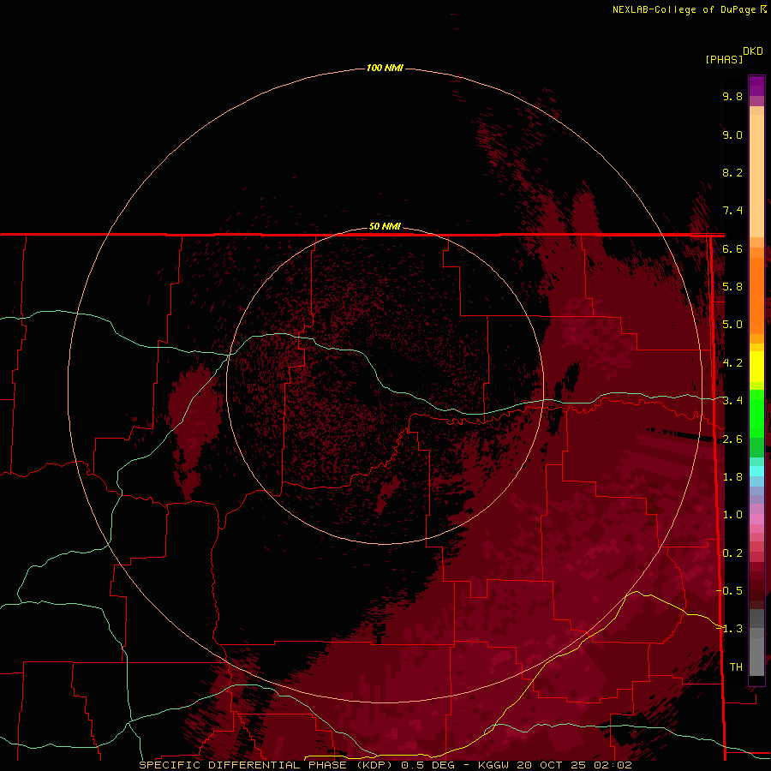This screenshot has height=771, width=771.
Task: Pick the 1.8 value on color scale
Action: tap(732, 477)
